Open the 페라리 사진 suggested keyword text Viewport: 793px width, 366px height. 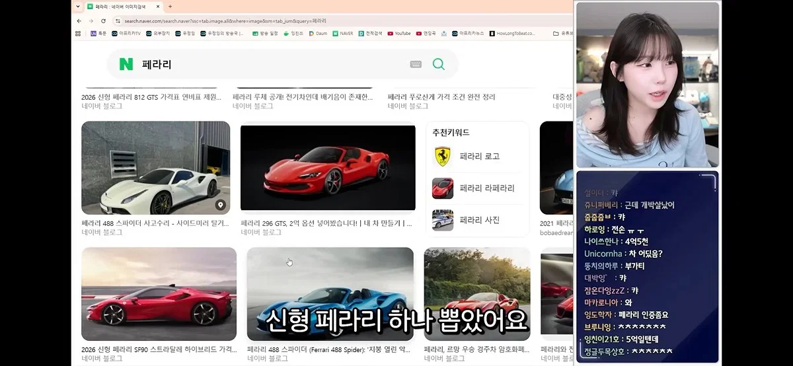pyautogui.click(x=480, y=220)
